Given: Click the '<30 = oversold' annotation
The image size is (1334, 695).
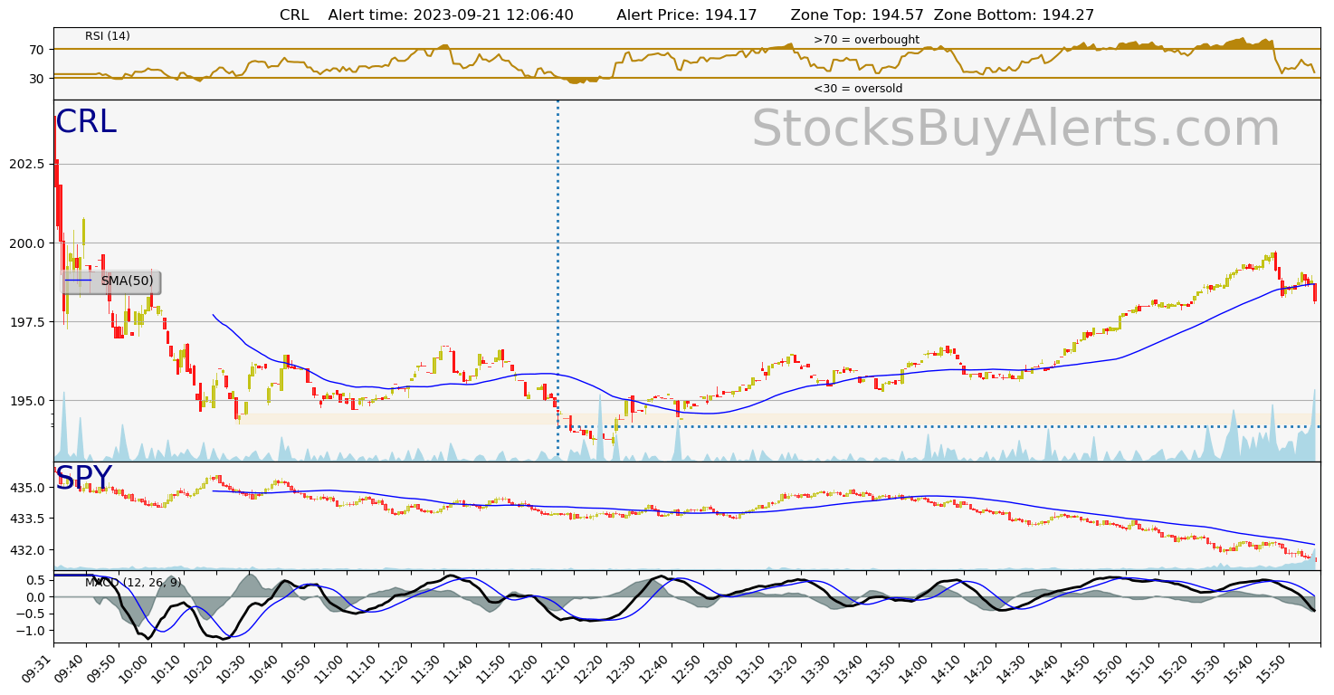Looking at the screenshot, I should tap(858, 89).
